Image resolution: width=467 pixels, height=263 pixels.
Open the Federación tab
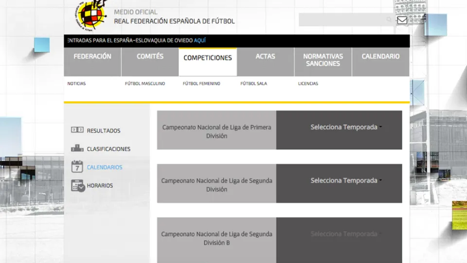point(92,62)
